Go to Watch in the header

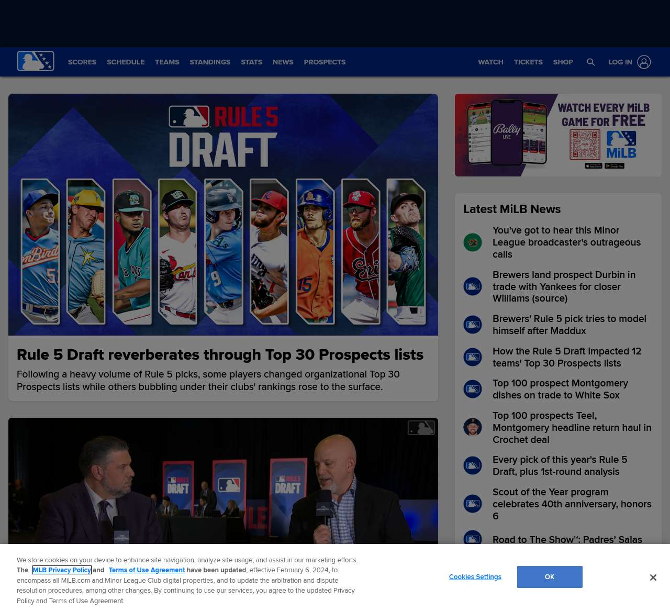(x=490, y=62)
